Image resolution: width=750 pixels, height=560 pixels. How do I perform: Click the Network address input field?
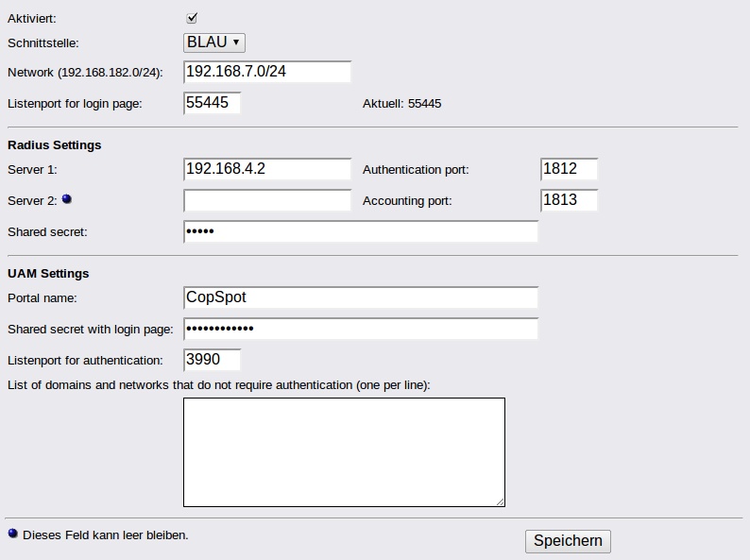point(267,72)
